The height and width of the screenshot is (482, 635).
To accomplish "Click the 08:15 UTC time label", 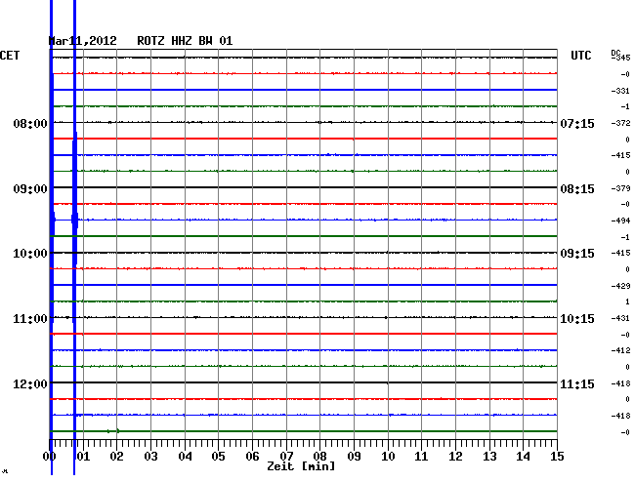I will 577,189.
